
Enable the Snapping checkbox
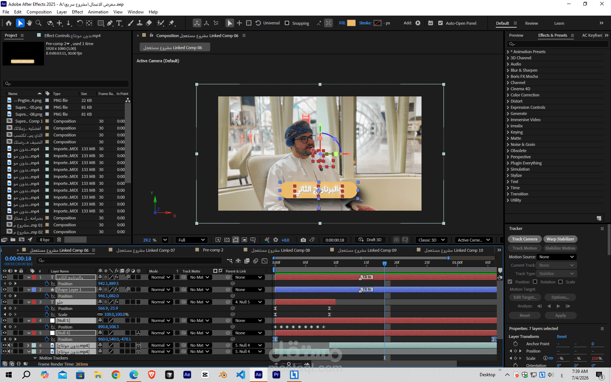point(287,23)
